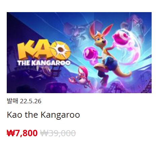Select the discounted price ₩7,800
This screenshot has width=156, height=149.
22,133
